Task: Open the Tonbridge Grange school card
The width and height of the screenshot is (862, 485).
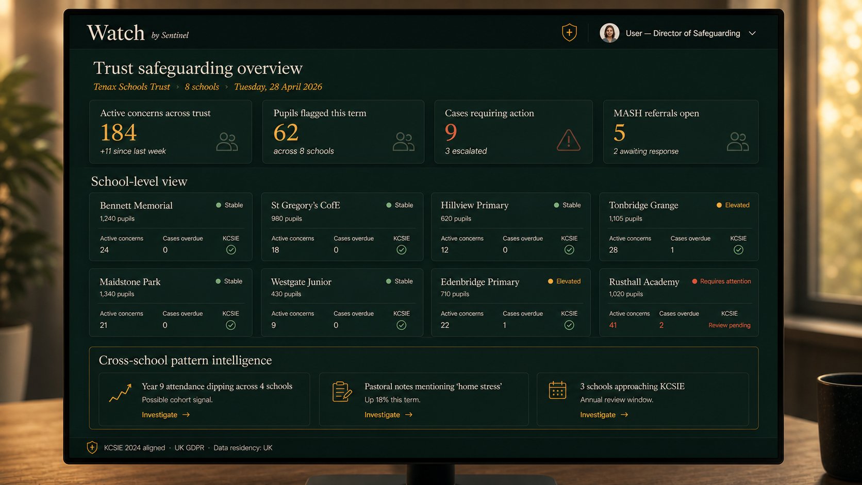Action: click(x=679, y=227)
